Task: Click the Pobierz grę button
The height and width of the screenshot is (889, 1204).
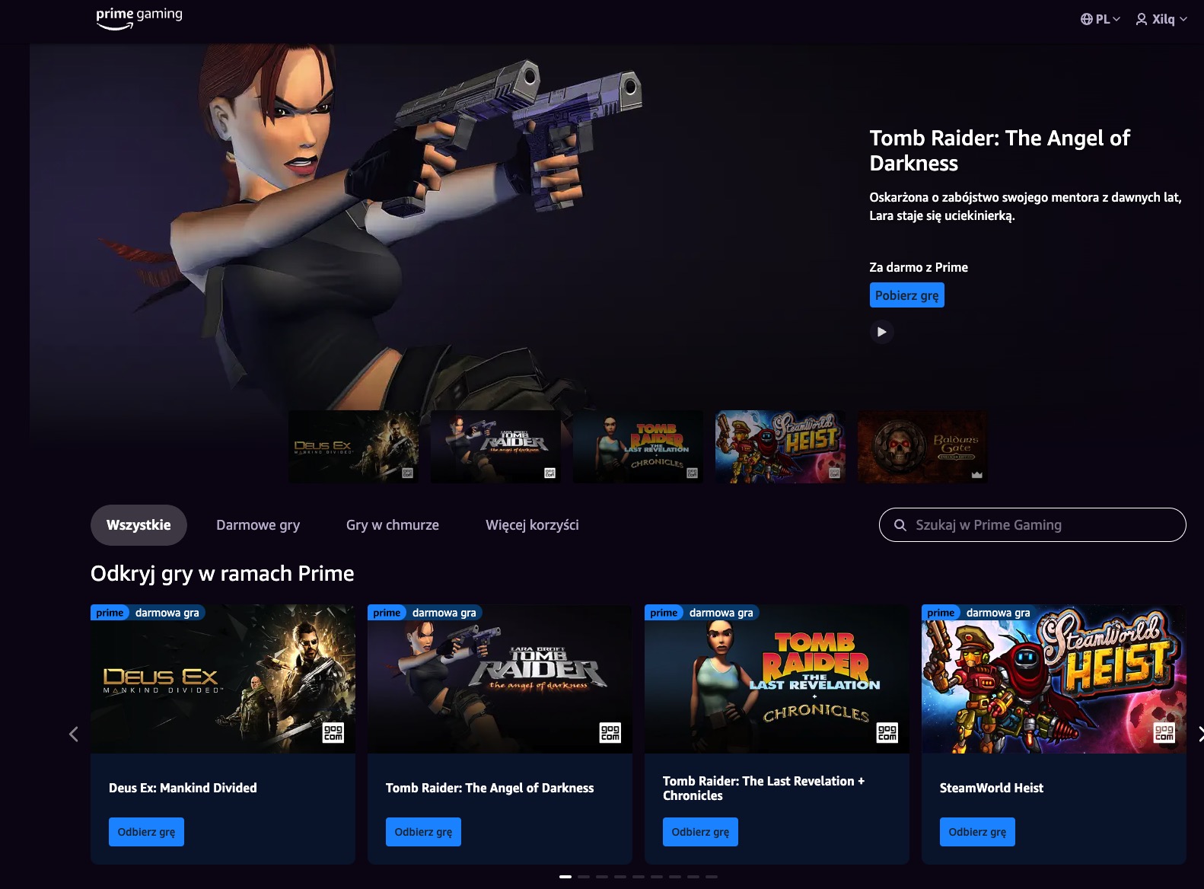Action: coord(907,295)
